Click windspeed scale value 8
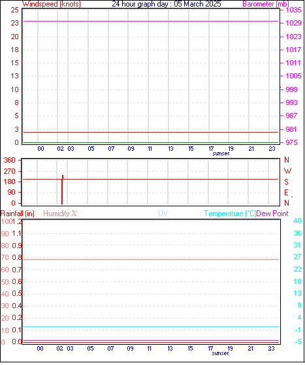The height and width of the screenshot is (365, 305). tap(16, 103)
